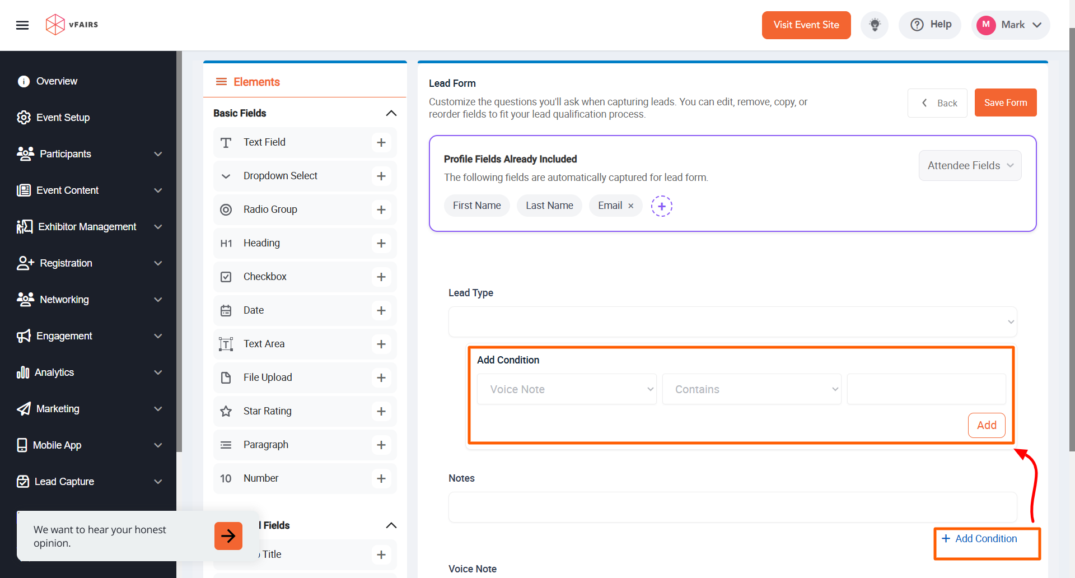The width and height of the screenshot is (1075, 578).
Task: Click the lightbulb ideas icon
Action: [874, 25]
